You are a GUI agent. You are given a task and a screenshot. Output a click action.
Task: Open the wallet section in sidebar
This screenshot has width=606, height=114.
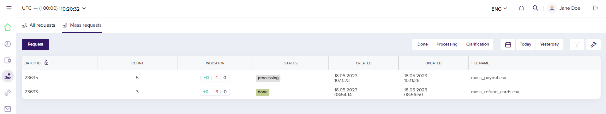8,60
